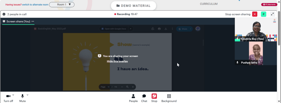Toggle fullscreen with the expand arrows icon
This screenshot has height=103, width=281.
(x=272, y=14)
